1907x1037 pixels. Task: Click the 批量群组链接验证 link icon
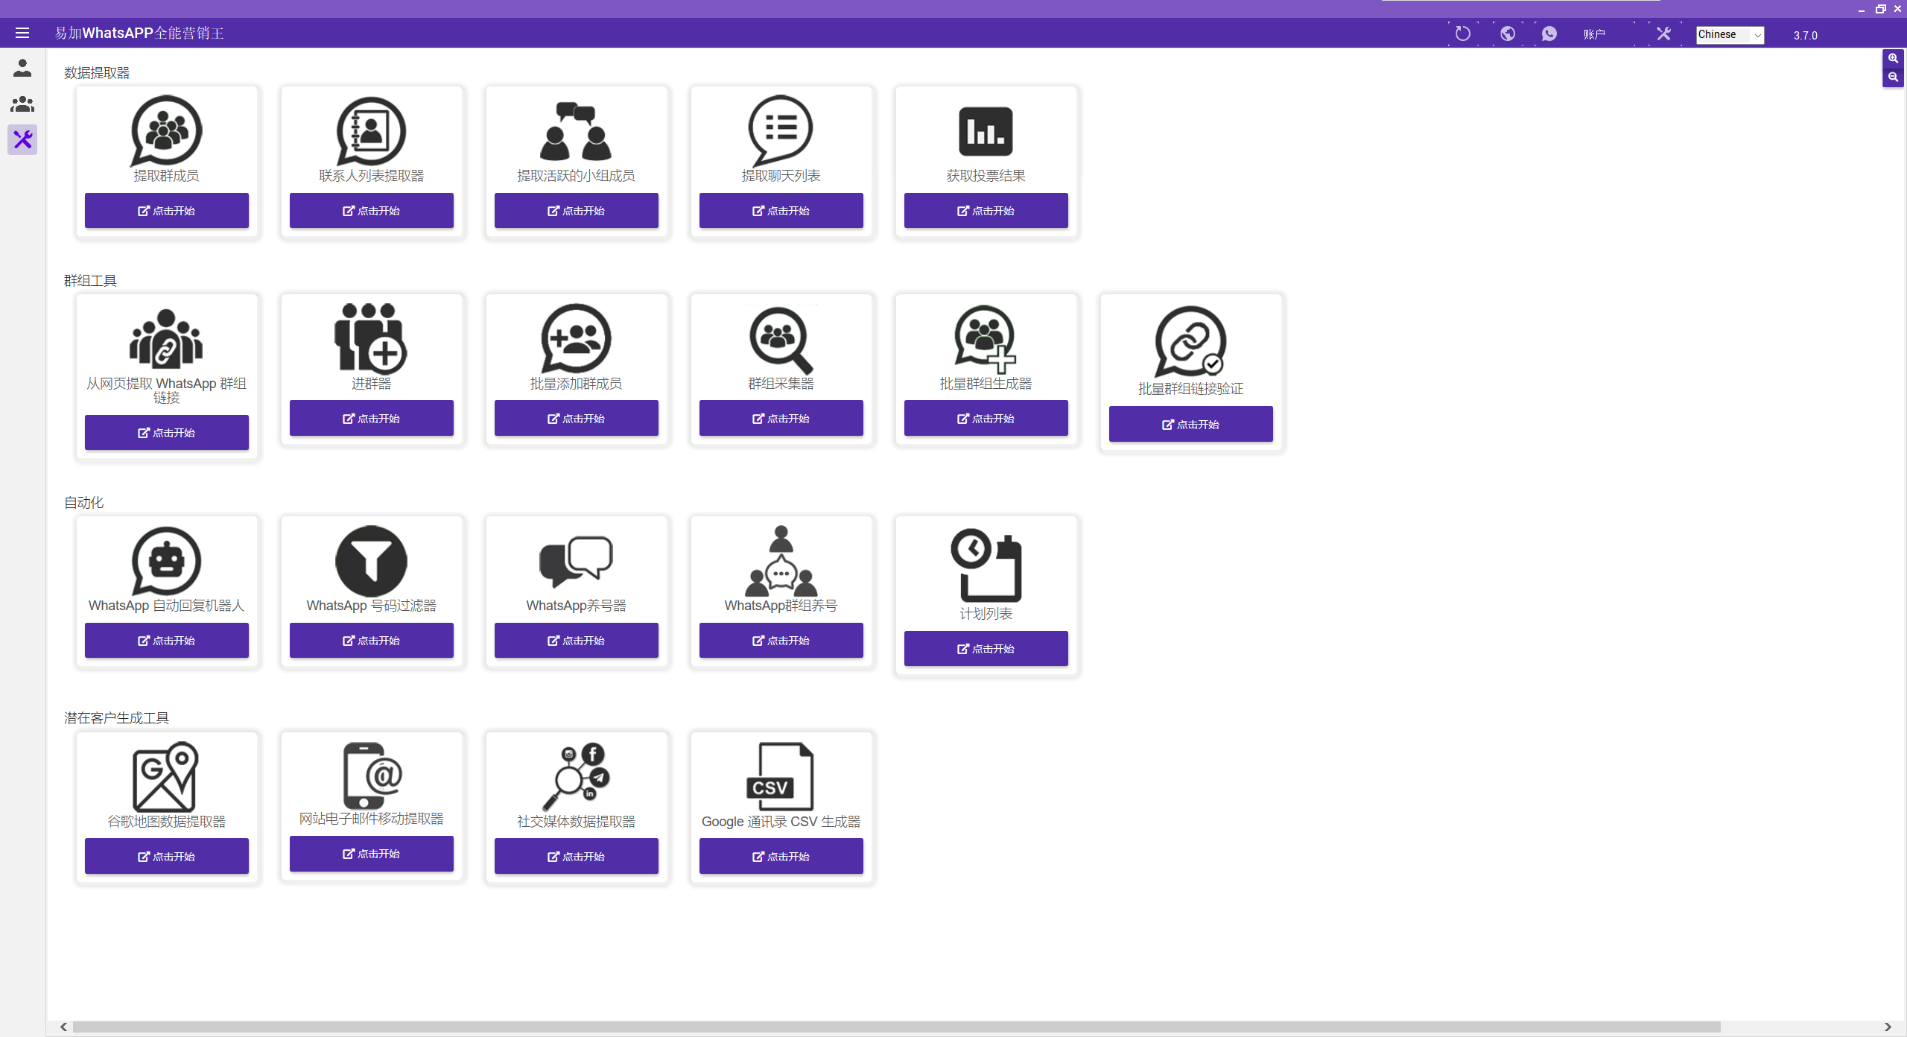pyautogui.click(x=1190, y=341)
